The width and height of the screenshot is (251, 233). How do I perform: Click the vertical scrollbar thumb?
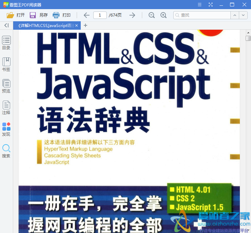(x=248, y=38)
